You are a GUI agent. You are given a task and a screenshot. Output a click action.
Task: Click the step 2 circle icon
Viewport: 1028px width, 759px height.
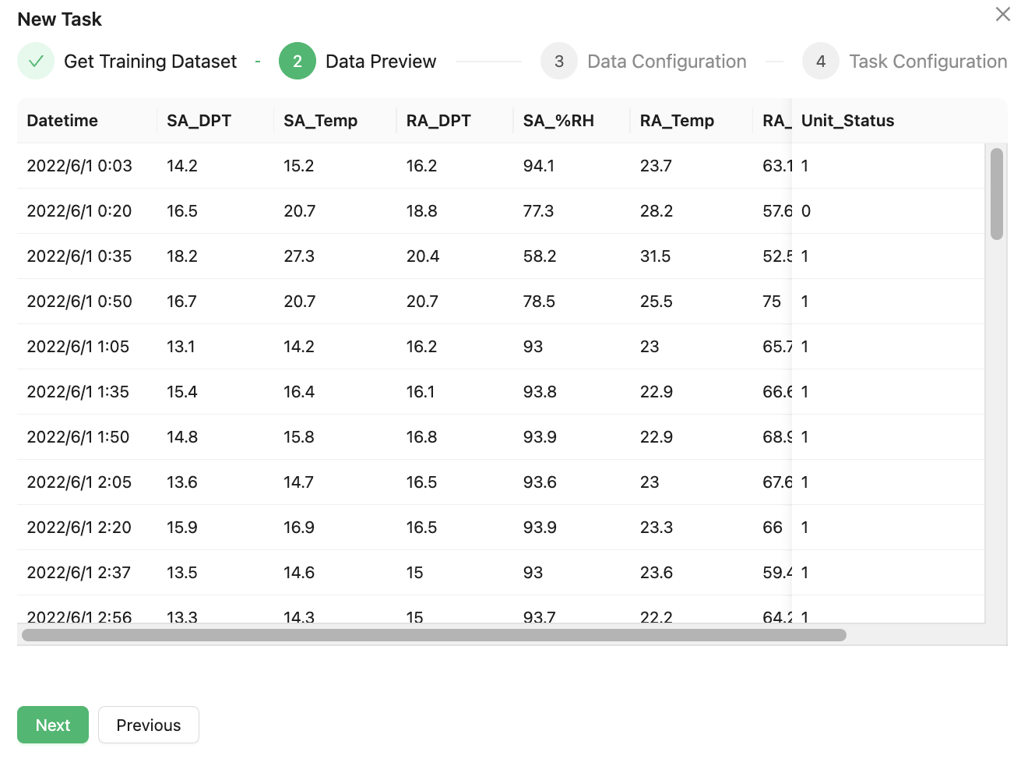point(297,62)
